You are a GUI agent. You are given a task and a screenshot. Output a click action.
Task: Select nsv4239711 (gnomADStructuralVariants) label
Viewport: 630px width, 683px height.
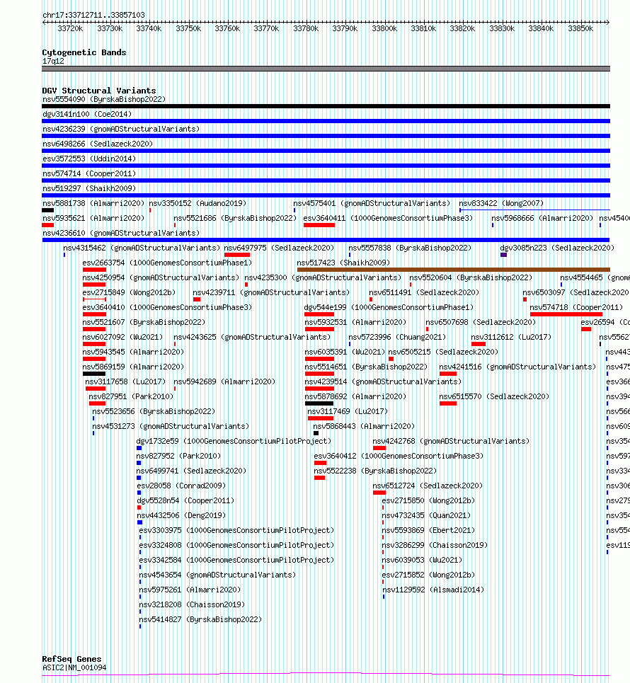[x=271, y=292]
